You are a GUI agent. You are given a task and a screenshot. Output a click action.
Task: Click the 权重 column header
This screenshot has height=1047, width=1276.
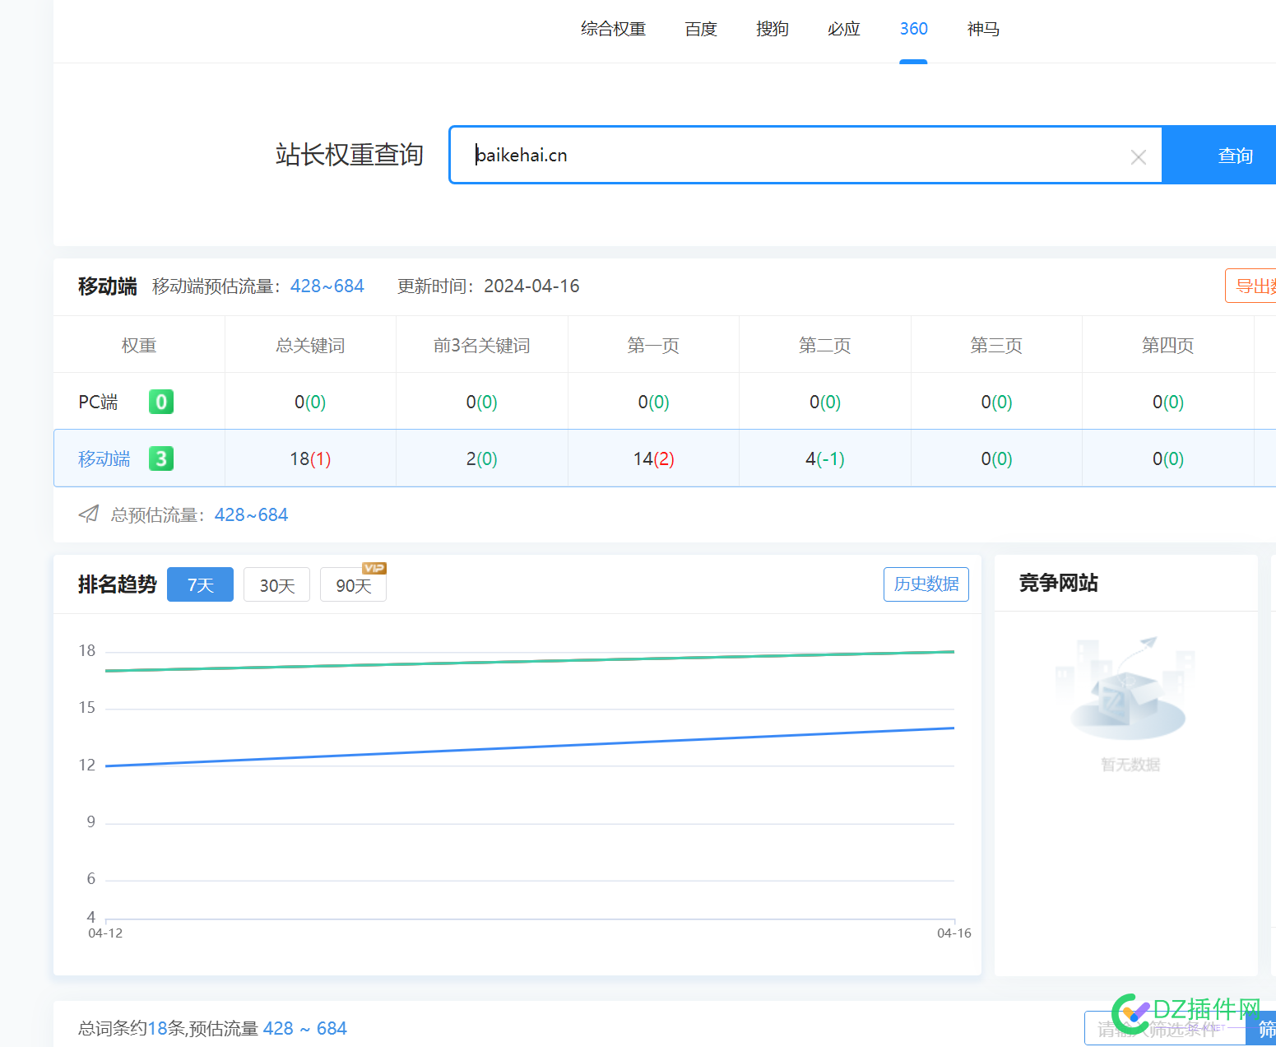(x=139, y=345)
